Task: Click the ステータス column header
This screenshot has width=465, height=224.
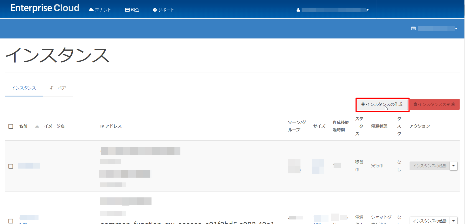Action: coord(359,126)
